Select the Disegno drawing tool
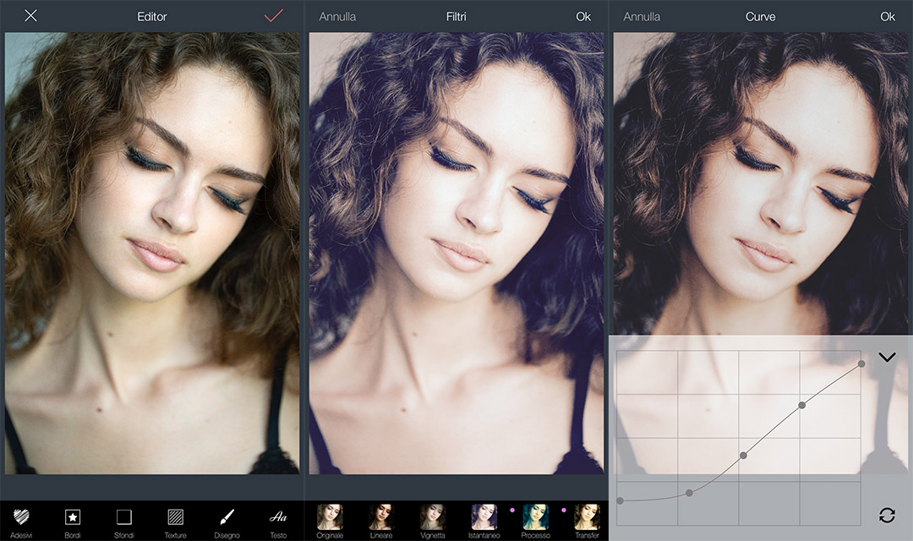Image resolution: width=913 pixels, height=541 pixels. pos(227,520)
